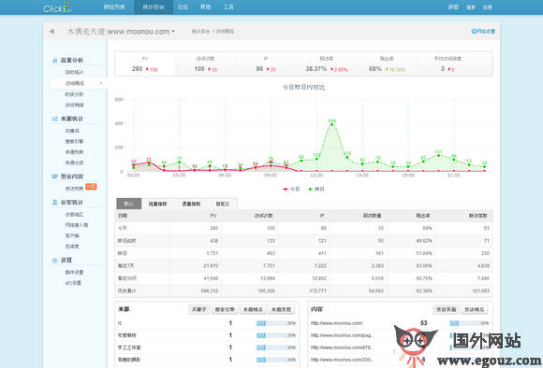
Task: Open 关键词 under 来源统计 in sidebar
Action: [72, 131]
